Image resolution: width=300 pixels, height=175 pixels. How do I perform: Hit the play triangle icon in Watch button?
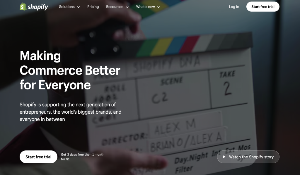tap(224, 157)
